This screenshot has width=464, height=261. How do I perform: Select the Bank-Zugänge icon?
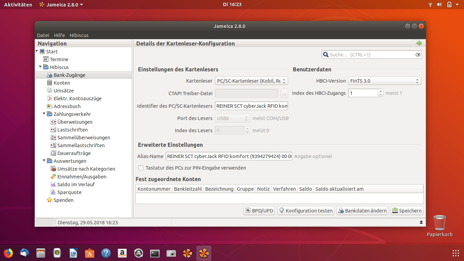pyautogui.click(x=50, y=75)
